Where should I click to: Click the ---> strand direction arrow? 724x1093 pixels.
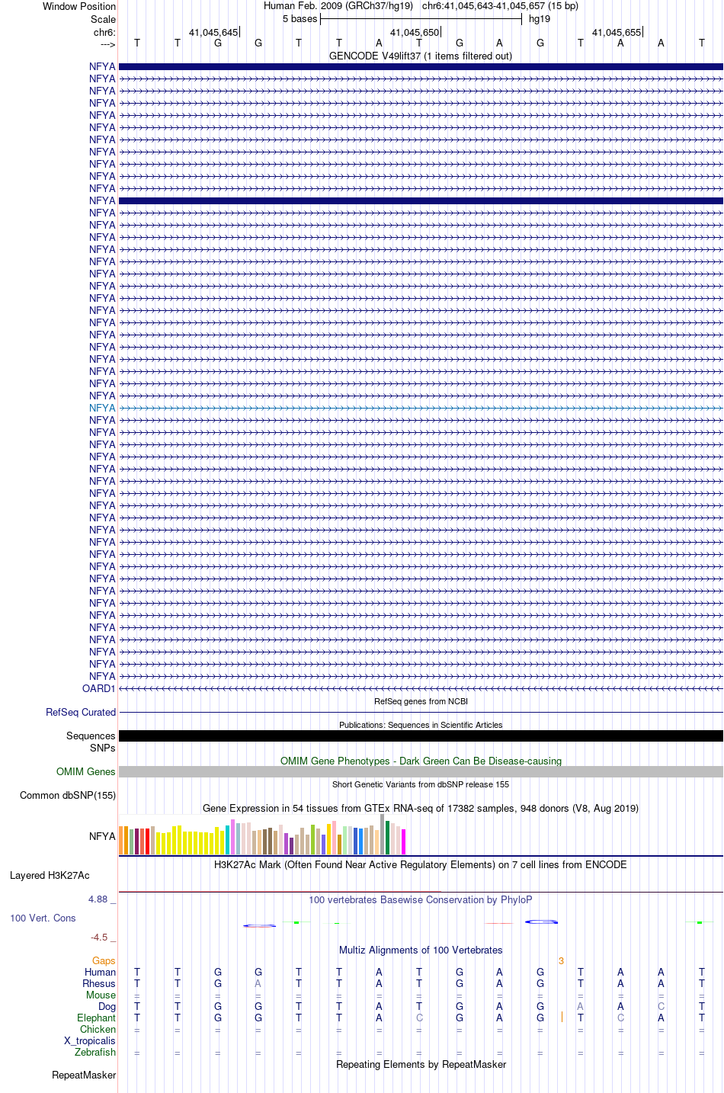[107, 44]
